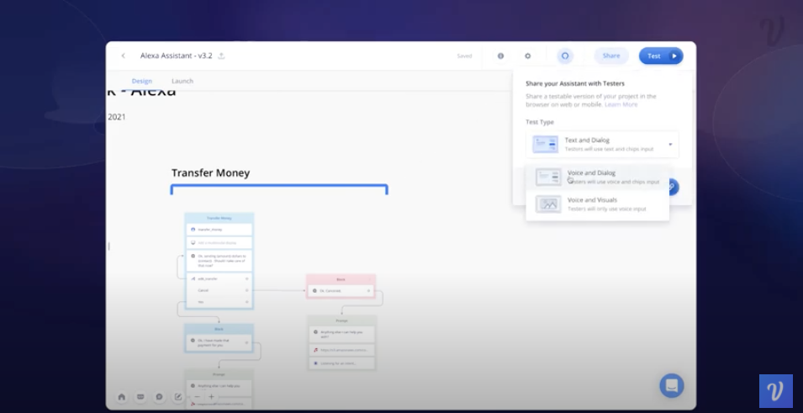Select the Transfer Money heading text
803x413 pixels.
pyautogui.click(x=210, y=172)
